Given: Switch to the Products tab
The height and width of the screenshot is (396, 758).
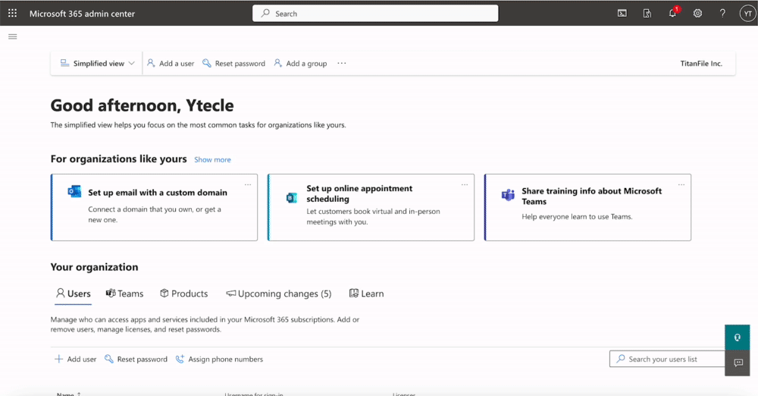Looking at the screenshot, I should [183, 294].
